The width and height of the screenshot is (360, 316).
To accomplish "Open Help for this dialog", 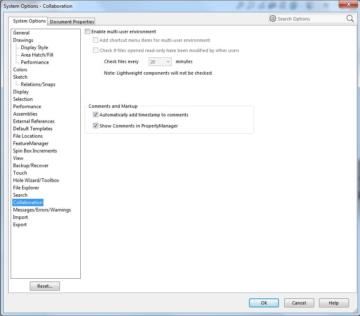I will click(x=334, y=303).
